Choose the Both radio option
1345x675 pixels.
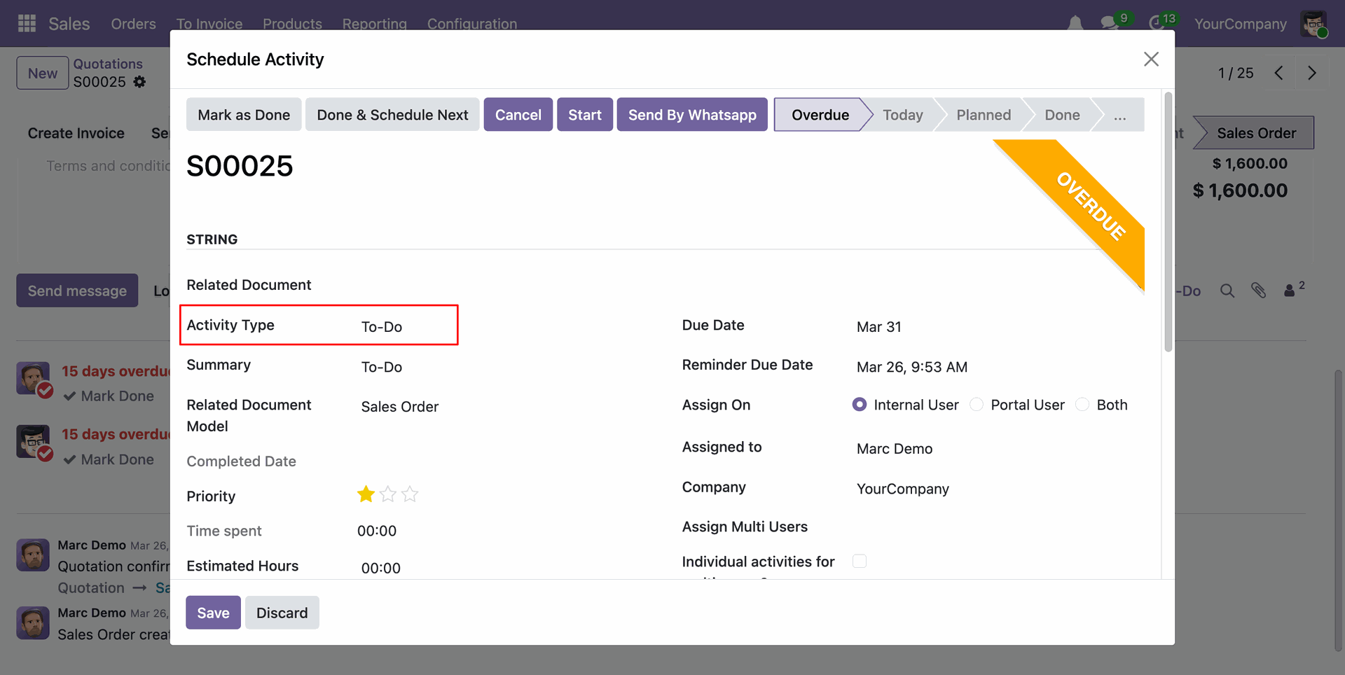click(x=1082, y=405)
